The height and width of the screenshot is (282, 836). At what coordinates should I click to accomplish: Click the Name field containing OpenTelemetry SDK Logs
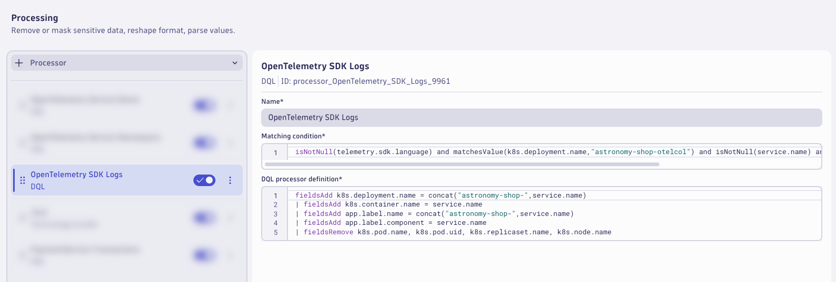[542, 117]
